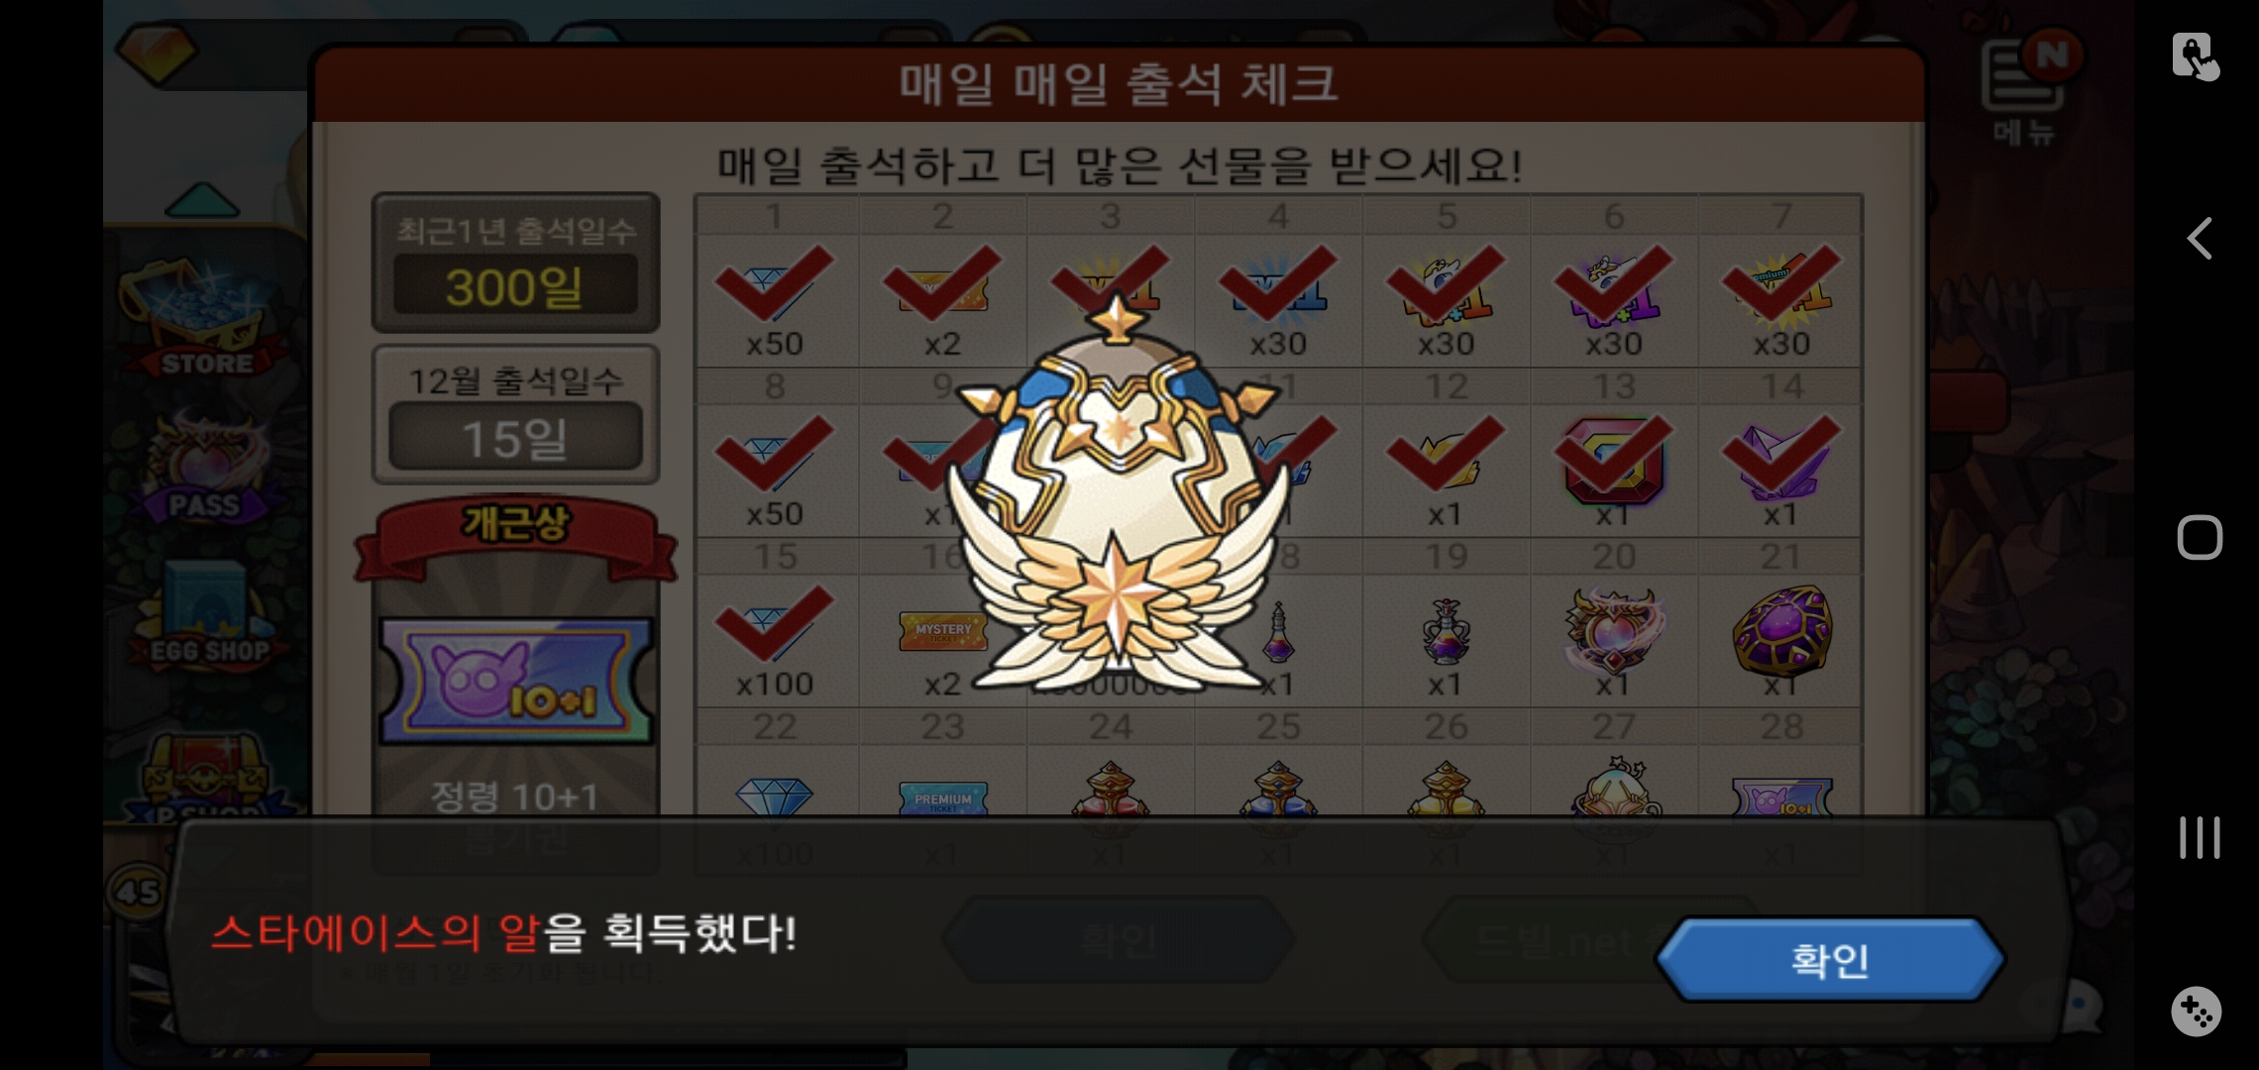Select day 15 checked x100 diamonds
Image resolution: width=2259 pixels, height=1070 pixels.
(775, 640)
